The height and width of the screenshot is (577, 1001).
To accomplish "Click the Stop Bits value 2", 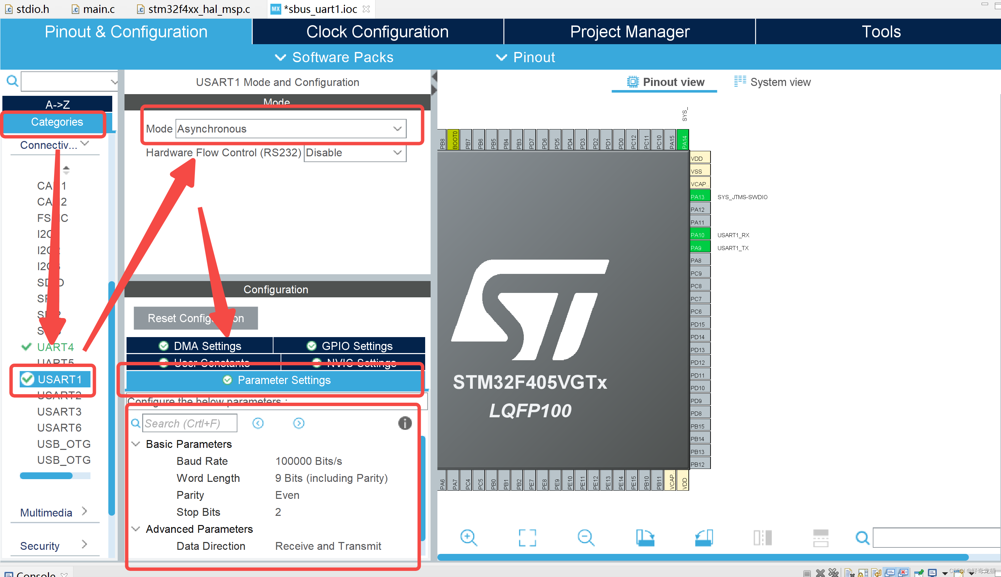I will tap(278, 512).
